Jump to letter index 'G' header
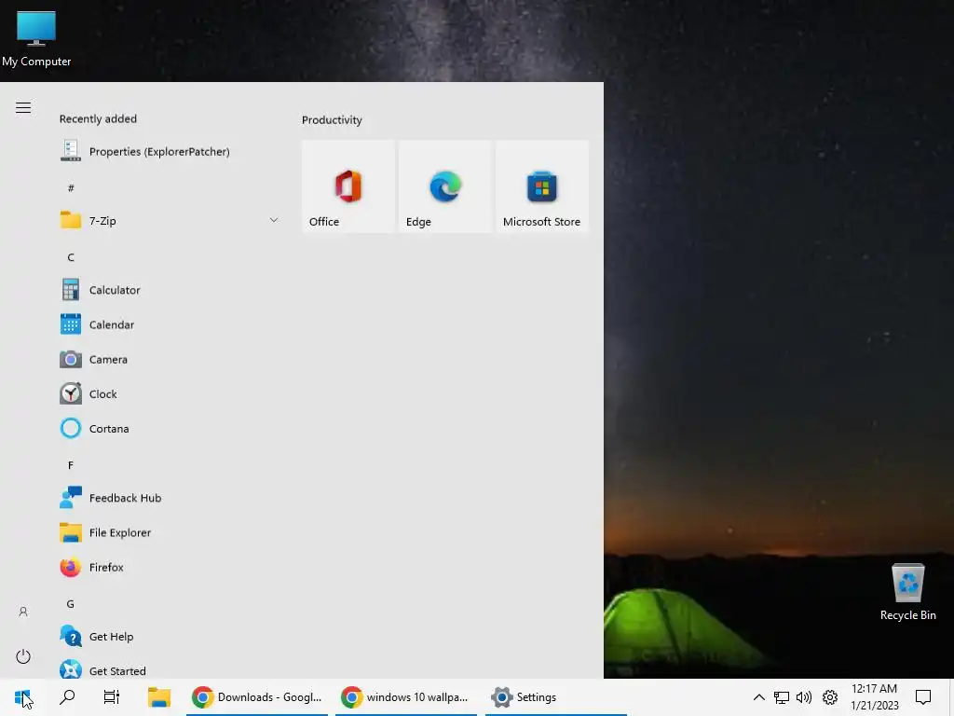Viewport: 954px width, 716px height. tap(71, 604)
